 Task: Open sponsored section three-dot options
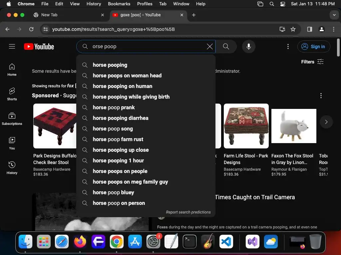[x=321, y=96]
